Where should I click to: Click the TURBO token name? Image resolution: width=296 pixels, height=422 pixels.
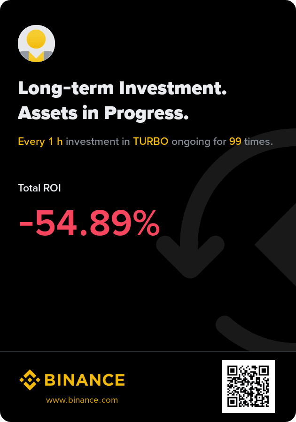click(x=150, y=141)
